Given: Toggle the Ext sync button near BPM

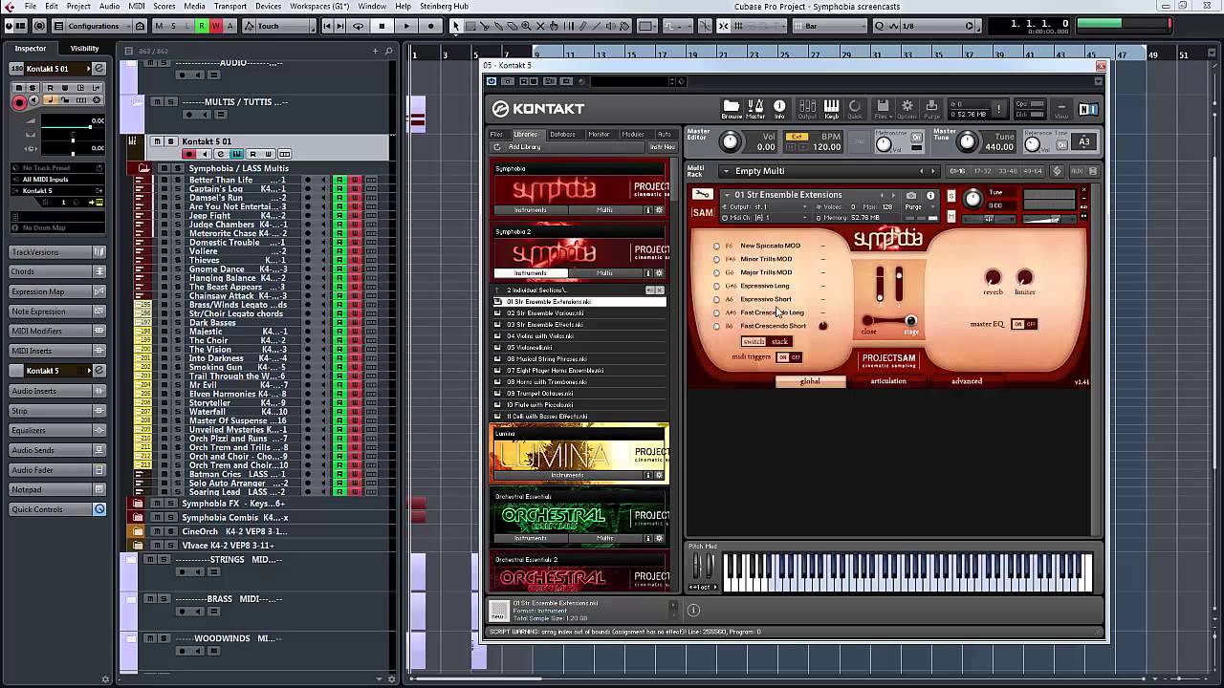Looking at the screenshot, I should coord(796,138).
